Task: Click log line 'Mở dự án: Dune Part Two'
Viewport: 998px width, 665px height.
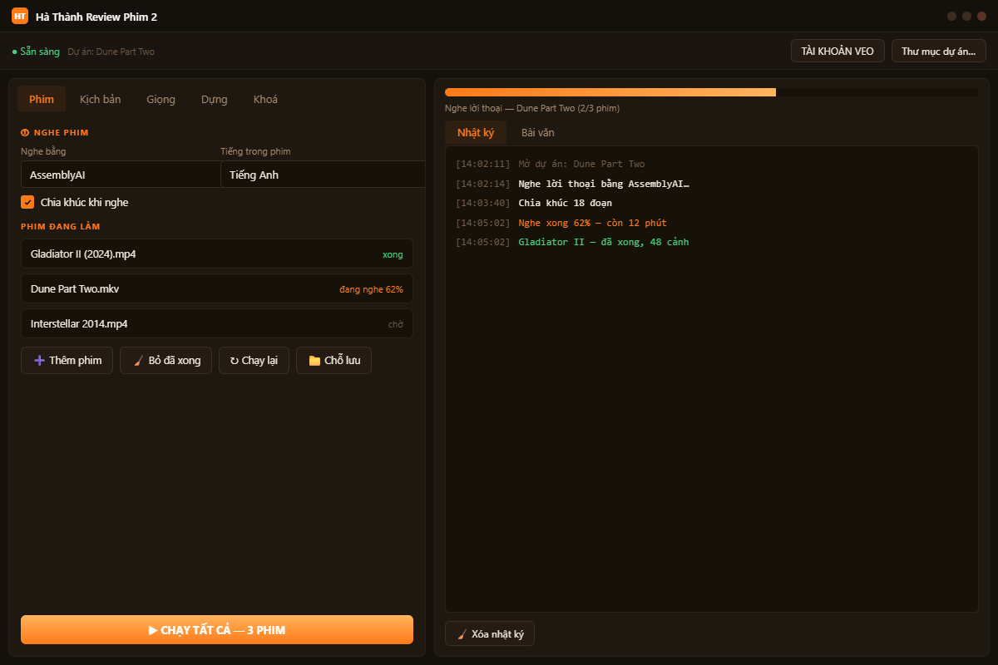Action: [581, 164]
